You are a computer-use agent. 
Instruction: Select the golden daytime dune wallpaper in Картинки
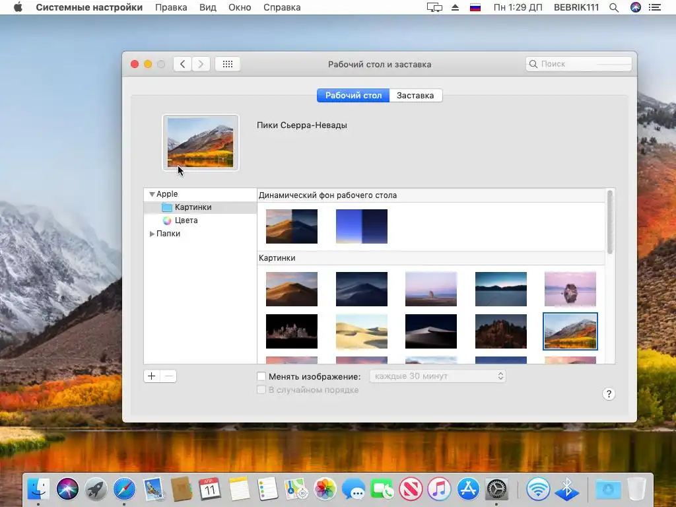click(292, 289)
